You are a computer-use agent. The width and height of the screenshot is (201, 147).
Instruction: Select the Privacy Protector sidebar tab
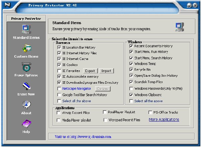click(26, 18)
